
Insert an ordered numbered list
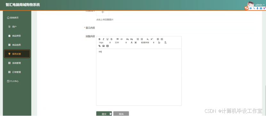(138, 39)
